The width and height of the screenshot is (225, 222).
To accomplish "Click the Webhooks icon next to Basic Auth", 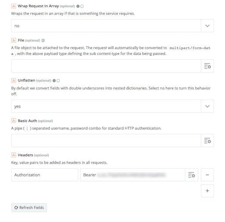I will (x=14, y=121).
